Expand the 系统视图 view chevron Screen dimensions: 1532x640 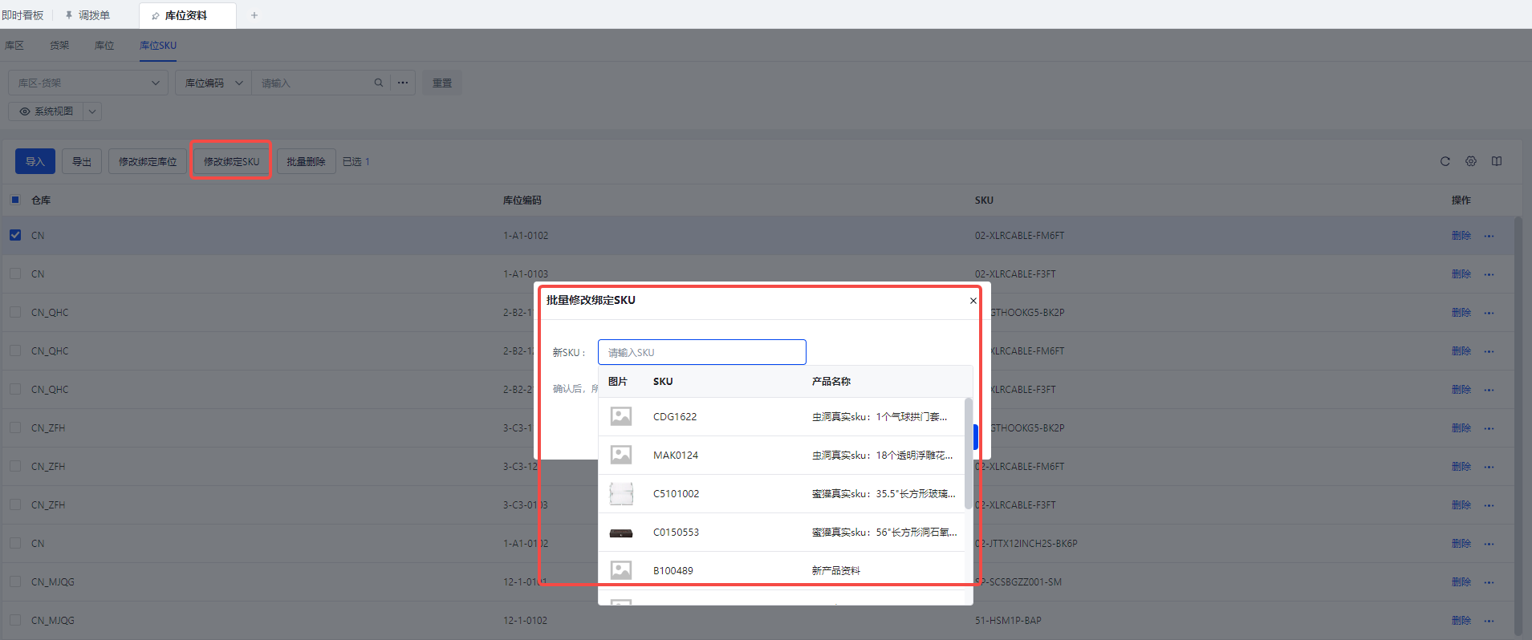[92, 111]
